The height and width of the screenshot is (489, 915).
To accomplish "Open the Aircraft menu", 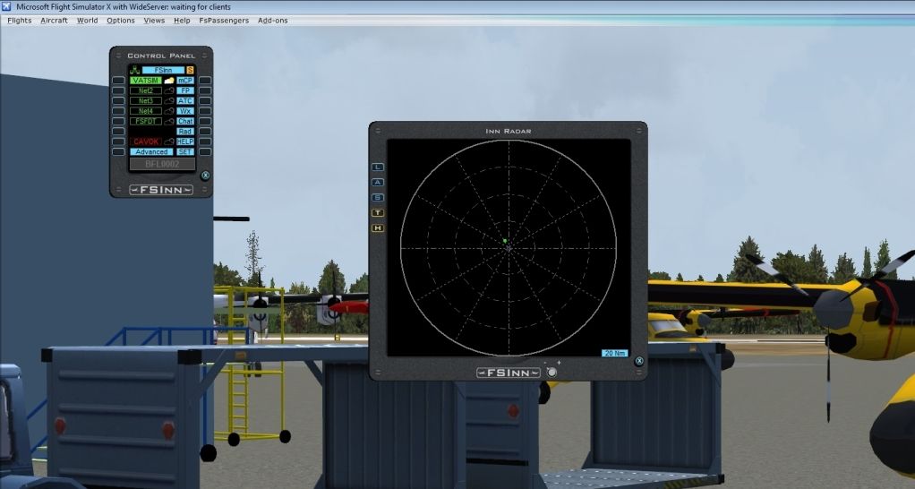I will point(55,21).
